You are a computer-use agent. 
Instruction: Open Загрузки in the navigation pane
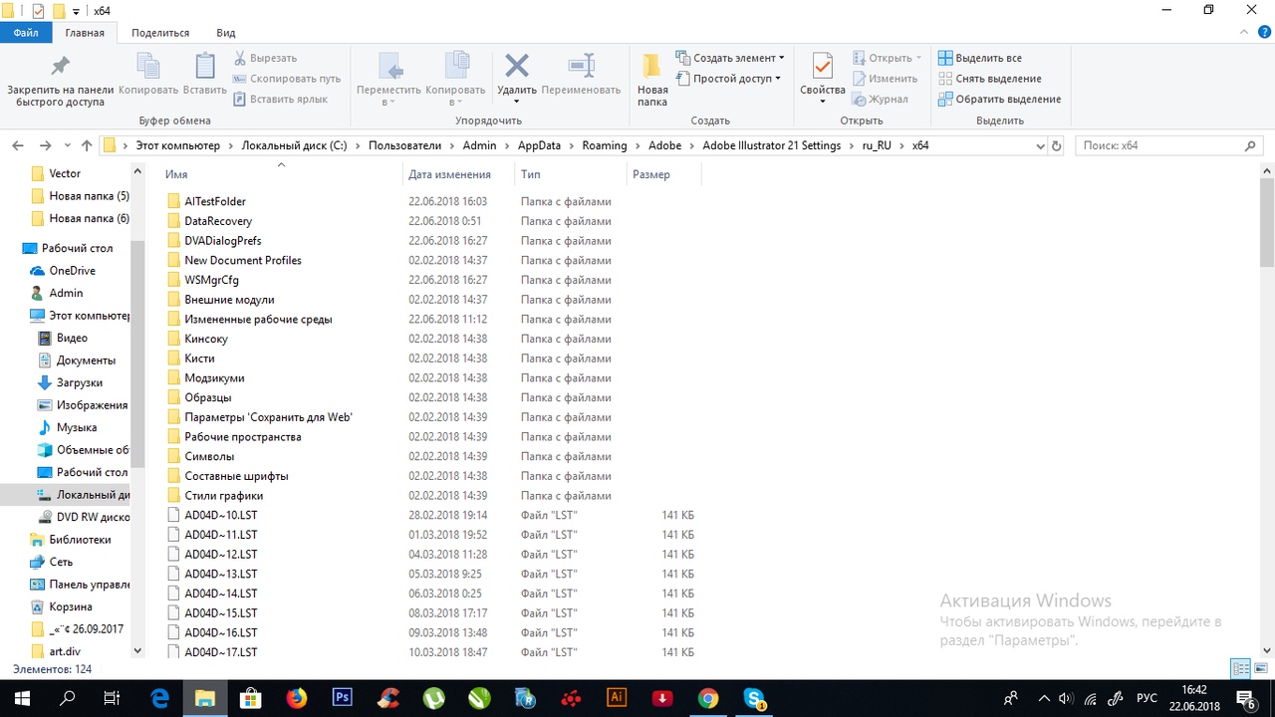click(x=80, y=382)
